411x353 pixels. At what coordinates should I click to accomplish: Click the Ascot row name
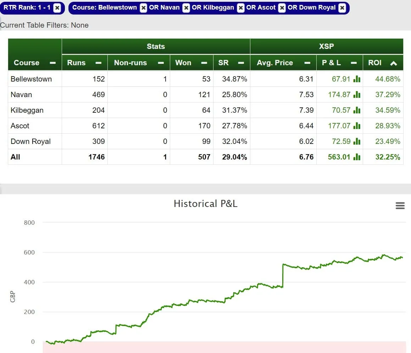20,125
